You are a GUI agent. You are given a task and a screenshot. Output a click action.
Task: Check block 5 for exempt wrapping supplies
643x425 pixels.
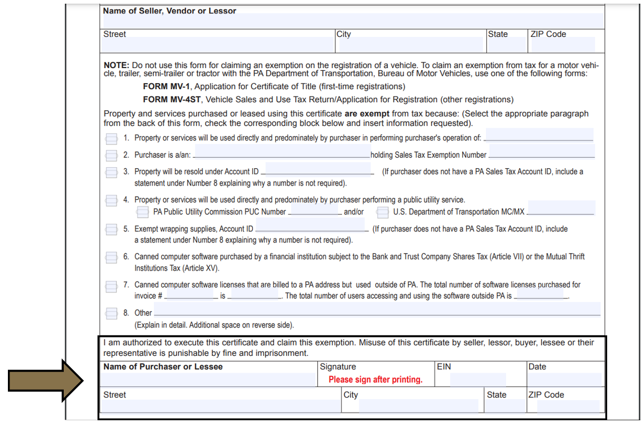pyautogui.click(x=111, y=229)
